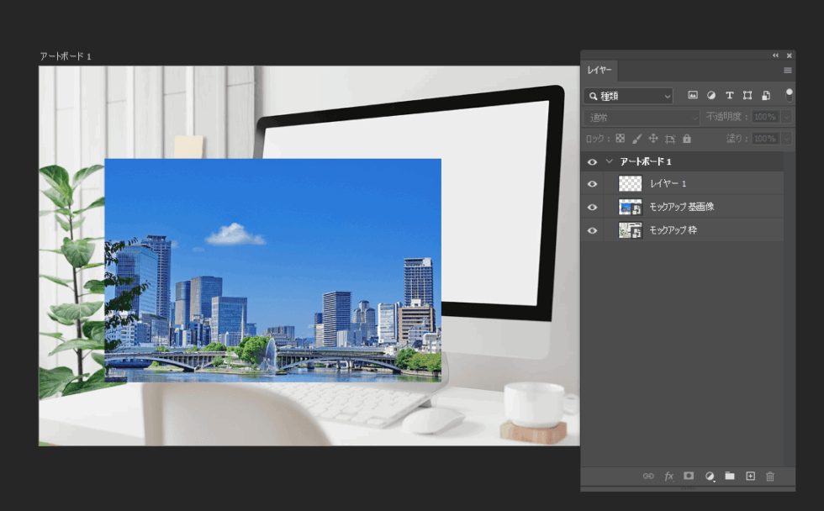Hide the モックアップ 枠 layer
The image size is (824, 511).
(x=592, y=230)
